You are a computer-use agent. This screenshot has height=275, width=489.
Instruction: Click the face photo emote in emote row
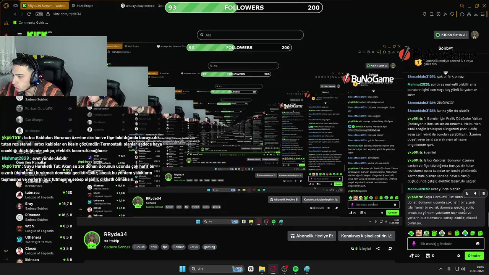[419, 233]
